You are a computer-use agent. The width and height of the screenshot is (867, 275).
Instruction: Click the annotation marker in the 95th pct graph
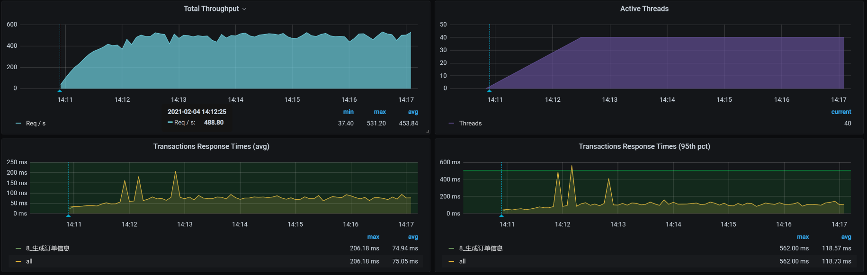(x=501, y=215)
